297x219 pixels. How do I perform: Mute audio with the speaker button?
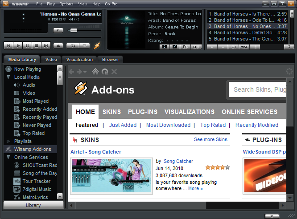pyautogui.click(x=58, y=30)
